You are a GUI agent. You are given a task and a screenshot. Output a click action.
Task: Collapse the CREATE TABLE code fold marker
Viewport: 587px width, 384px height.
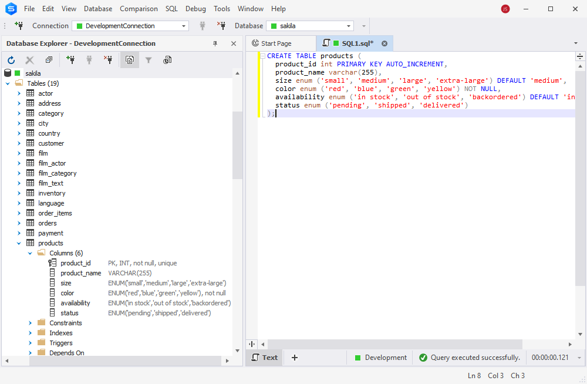click(x=263, y=56)
